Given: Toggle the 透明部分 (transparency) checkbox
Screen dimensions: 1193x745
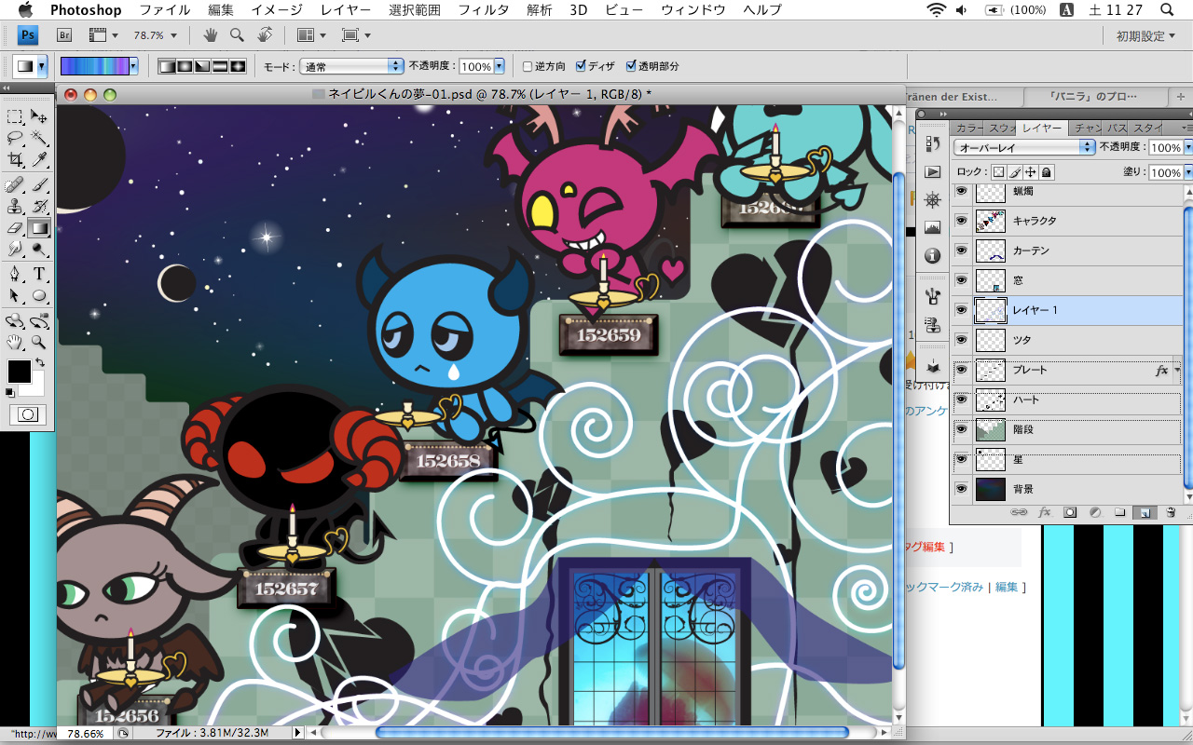Looking at the screenshot, I should coord(631,67).
